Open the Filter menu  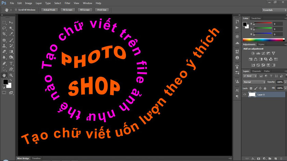tap(67, 3)
